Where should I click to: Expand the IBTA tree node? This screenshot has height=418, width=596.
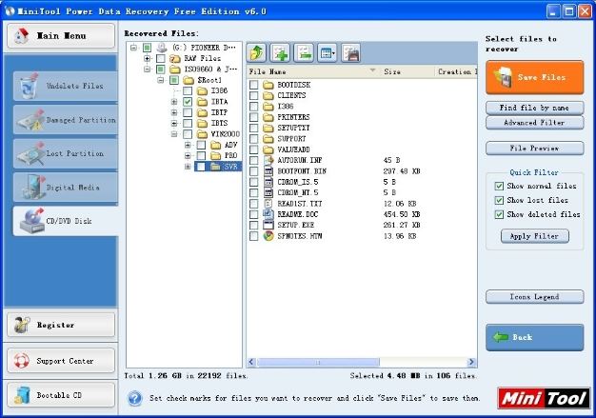pyautogui.click(x=174, y=102)
